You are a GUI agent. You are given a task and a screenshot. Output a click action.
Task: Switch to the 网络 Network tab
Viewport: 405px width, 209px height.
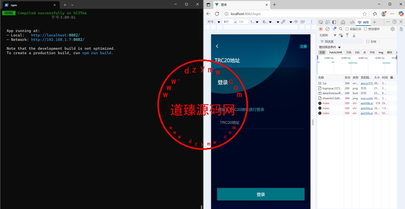(x=363, y=22)
